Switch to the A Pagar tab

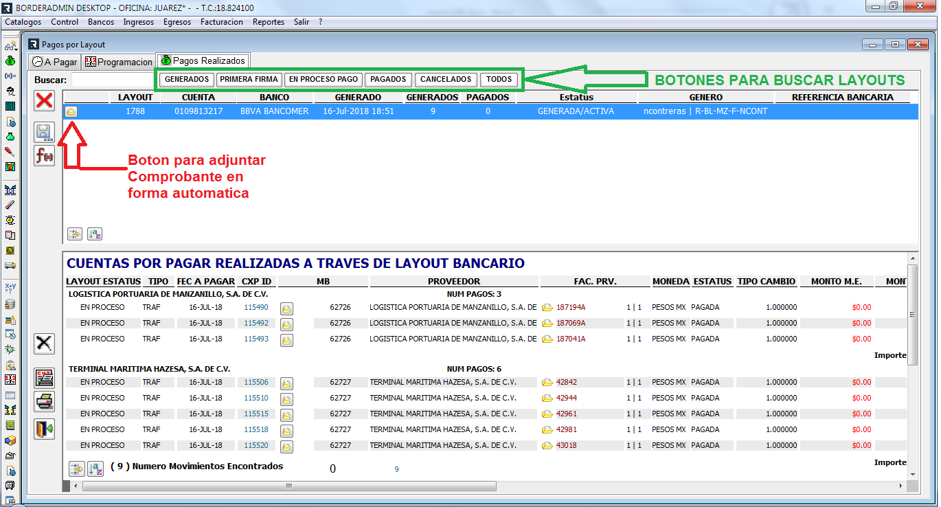click(55, 62)
